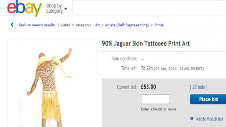Click the blue back arrow icon

[12, 25]
